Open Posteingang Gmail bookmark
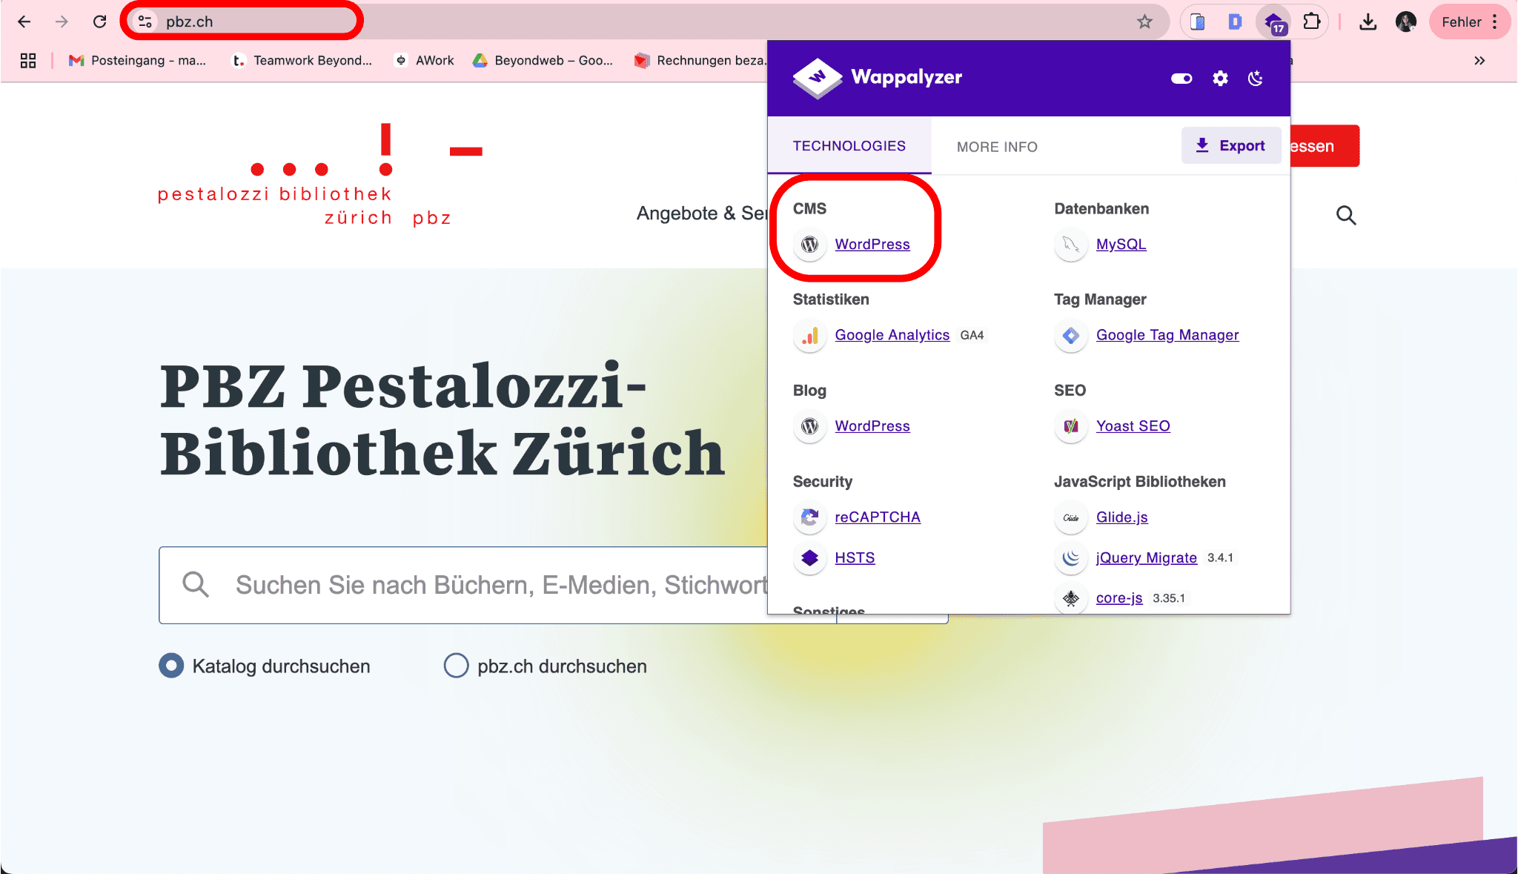Viewport: 1518px width, 874px height. 137,60
